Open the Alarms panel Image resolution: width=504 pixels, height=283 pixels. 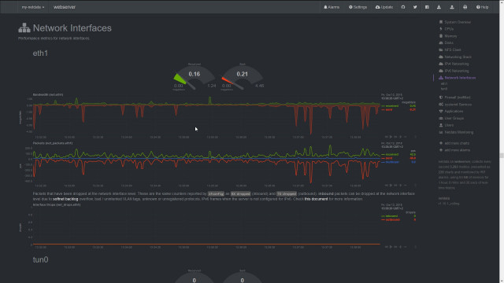332,7
